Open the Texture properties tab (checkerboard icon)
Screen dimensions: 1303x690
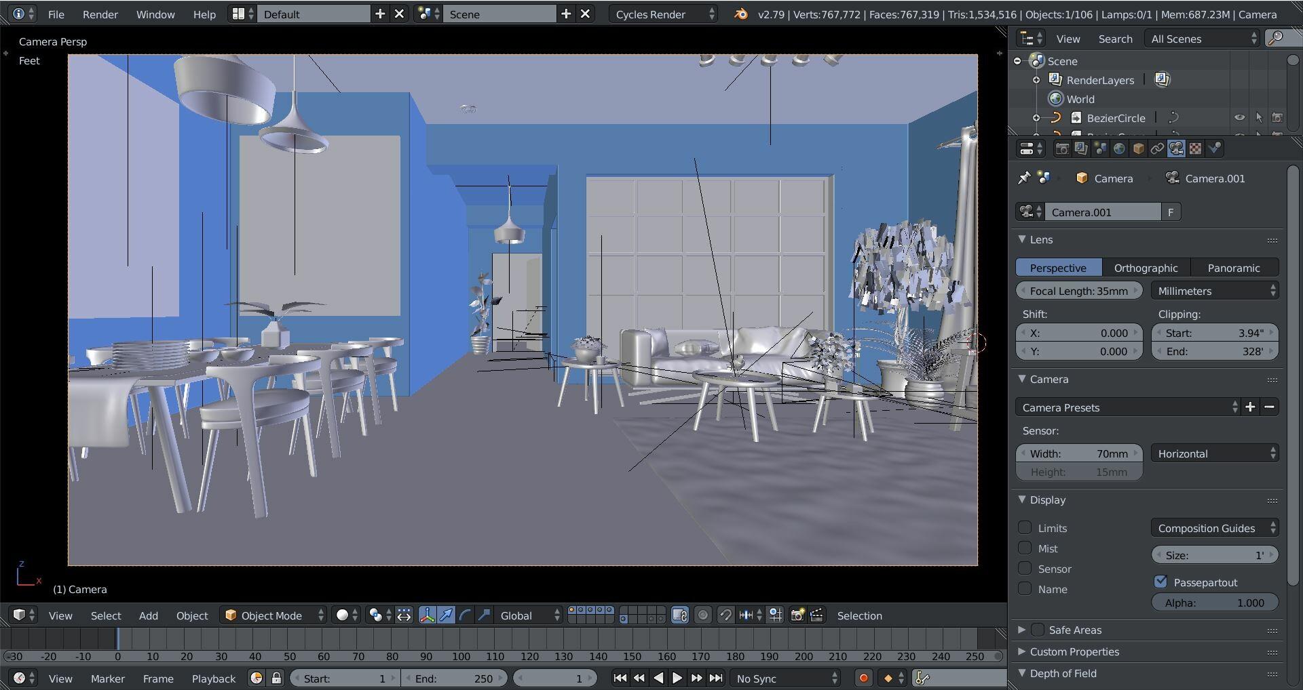click(1195, 148)
